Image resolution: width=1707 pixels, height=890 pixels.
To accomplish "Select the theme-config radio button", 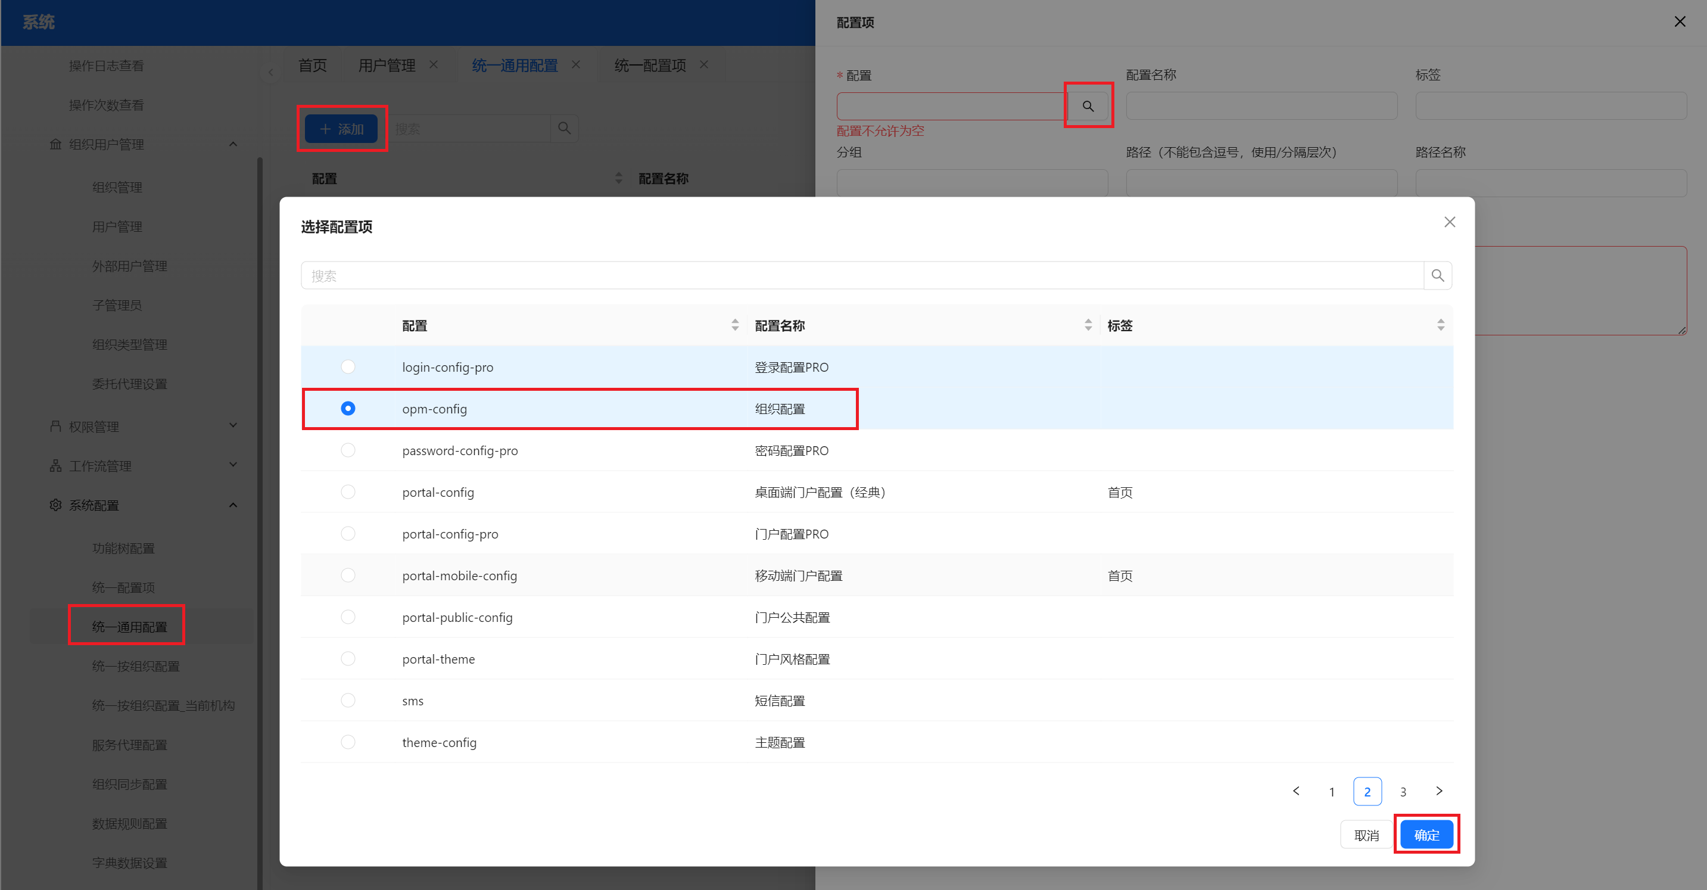I will [348, 742].
